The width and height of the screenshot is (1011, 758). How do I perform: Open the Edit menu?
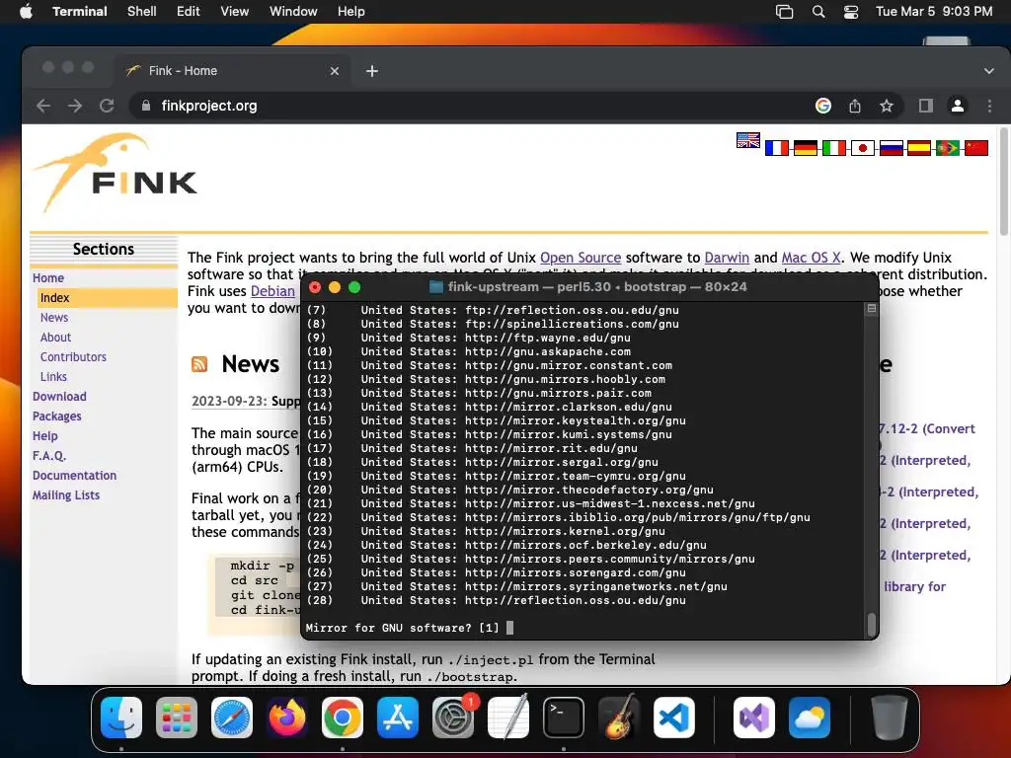(x=189, y=12)
